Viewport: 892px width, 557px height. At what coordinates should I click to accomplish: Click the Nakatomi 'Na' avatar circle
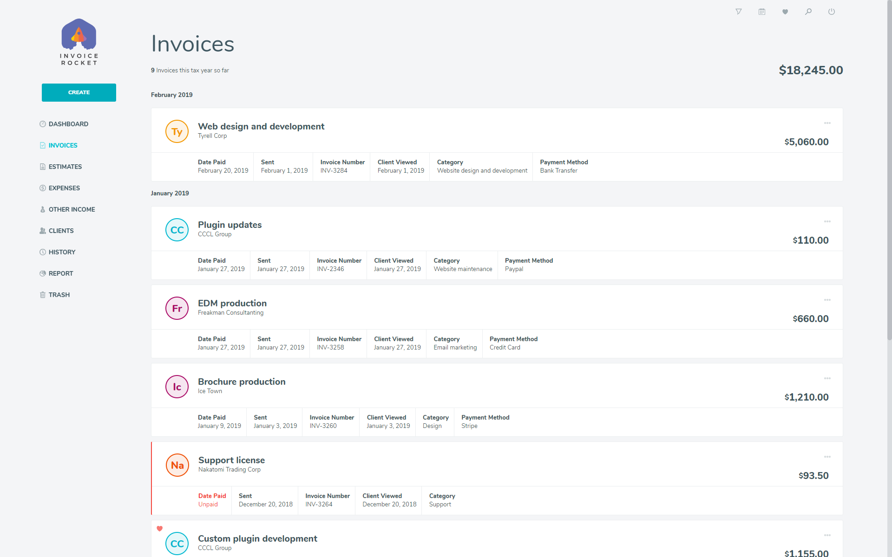(x=177, y=465)
